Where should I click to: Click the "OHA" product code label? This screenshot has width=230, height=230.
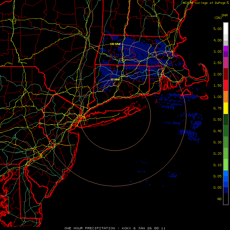coord(225,15)
